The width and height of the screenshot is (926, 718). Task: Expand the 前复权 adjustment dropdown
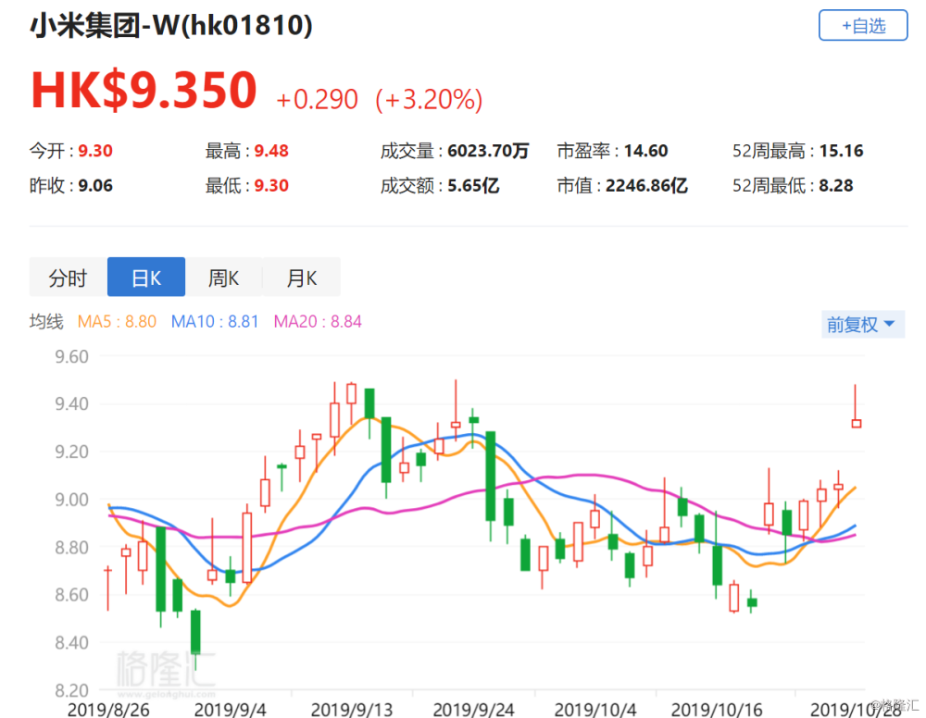coord(861,325)
